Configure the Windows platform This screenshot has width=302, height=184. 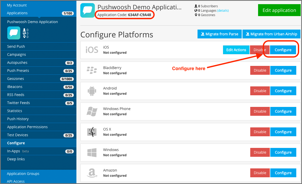point(283,152)
